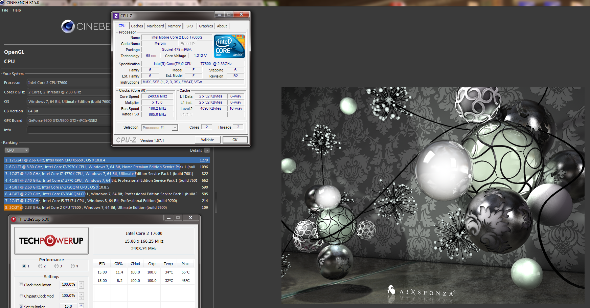Click the CMod column header in ThrottleStop

(x=135, y=264)
